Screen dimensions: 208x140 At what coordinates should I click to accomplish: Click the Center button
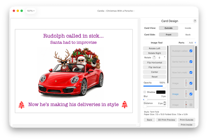coord(155,72)
